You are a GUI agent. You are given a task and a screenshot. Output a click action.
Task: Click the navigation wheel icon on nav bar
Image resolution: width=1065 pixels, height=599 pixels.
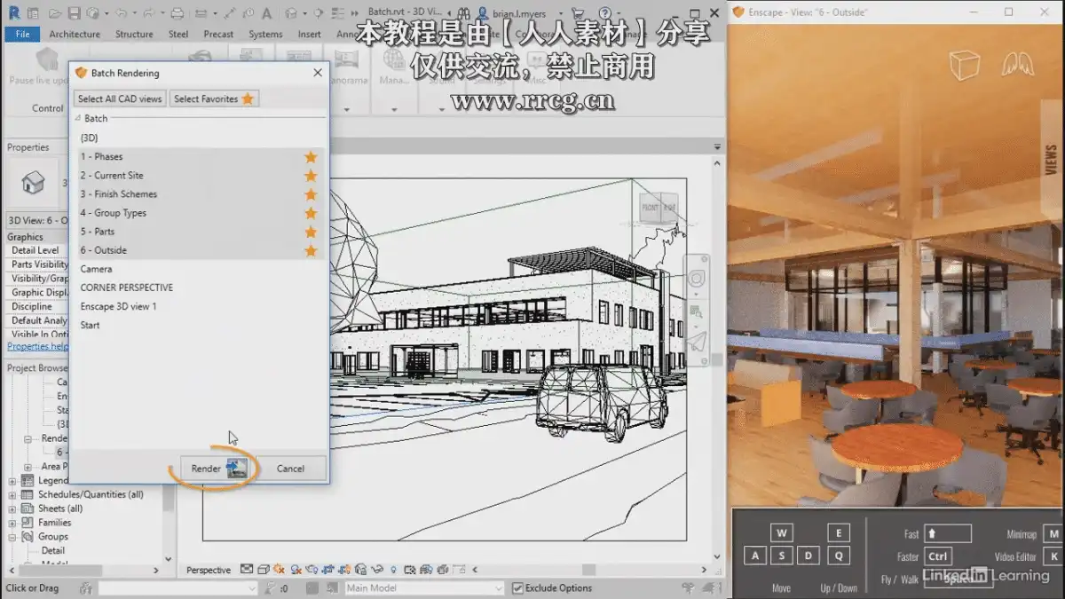[x=697, y=279]
